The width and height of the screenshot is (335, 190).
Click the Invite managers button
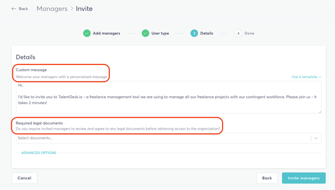pyautogui.click(x=304, y=178)
